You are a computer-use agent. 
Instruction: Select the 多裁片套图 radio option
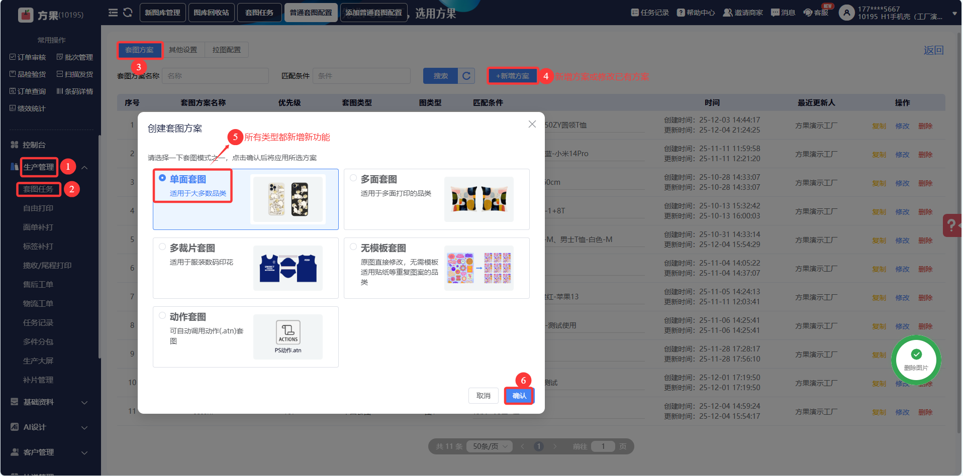(162, 247)
